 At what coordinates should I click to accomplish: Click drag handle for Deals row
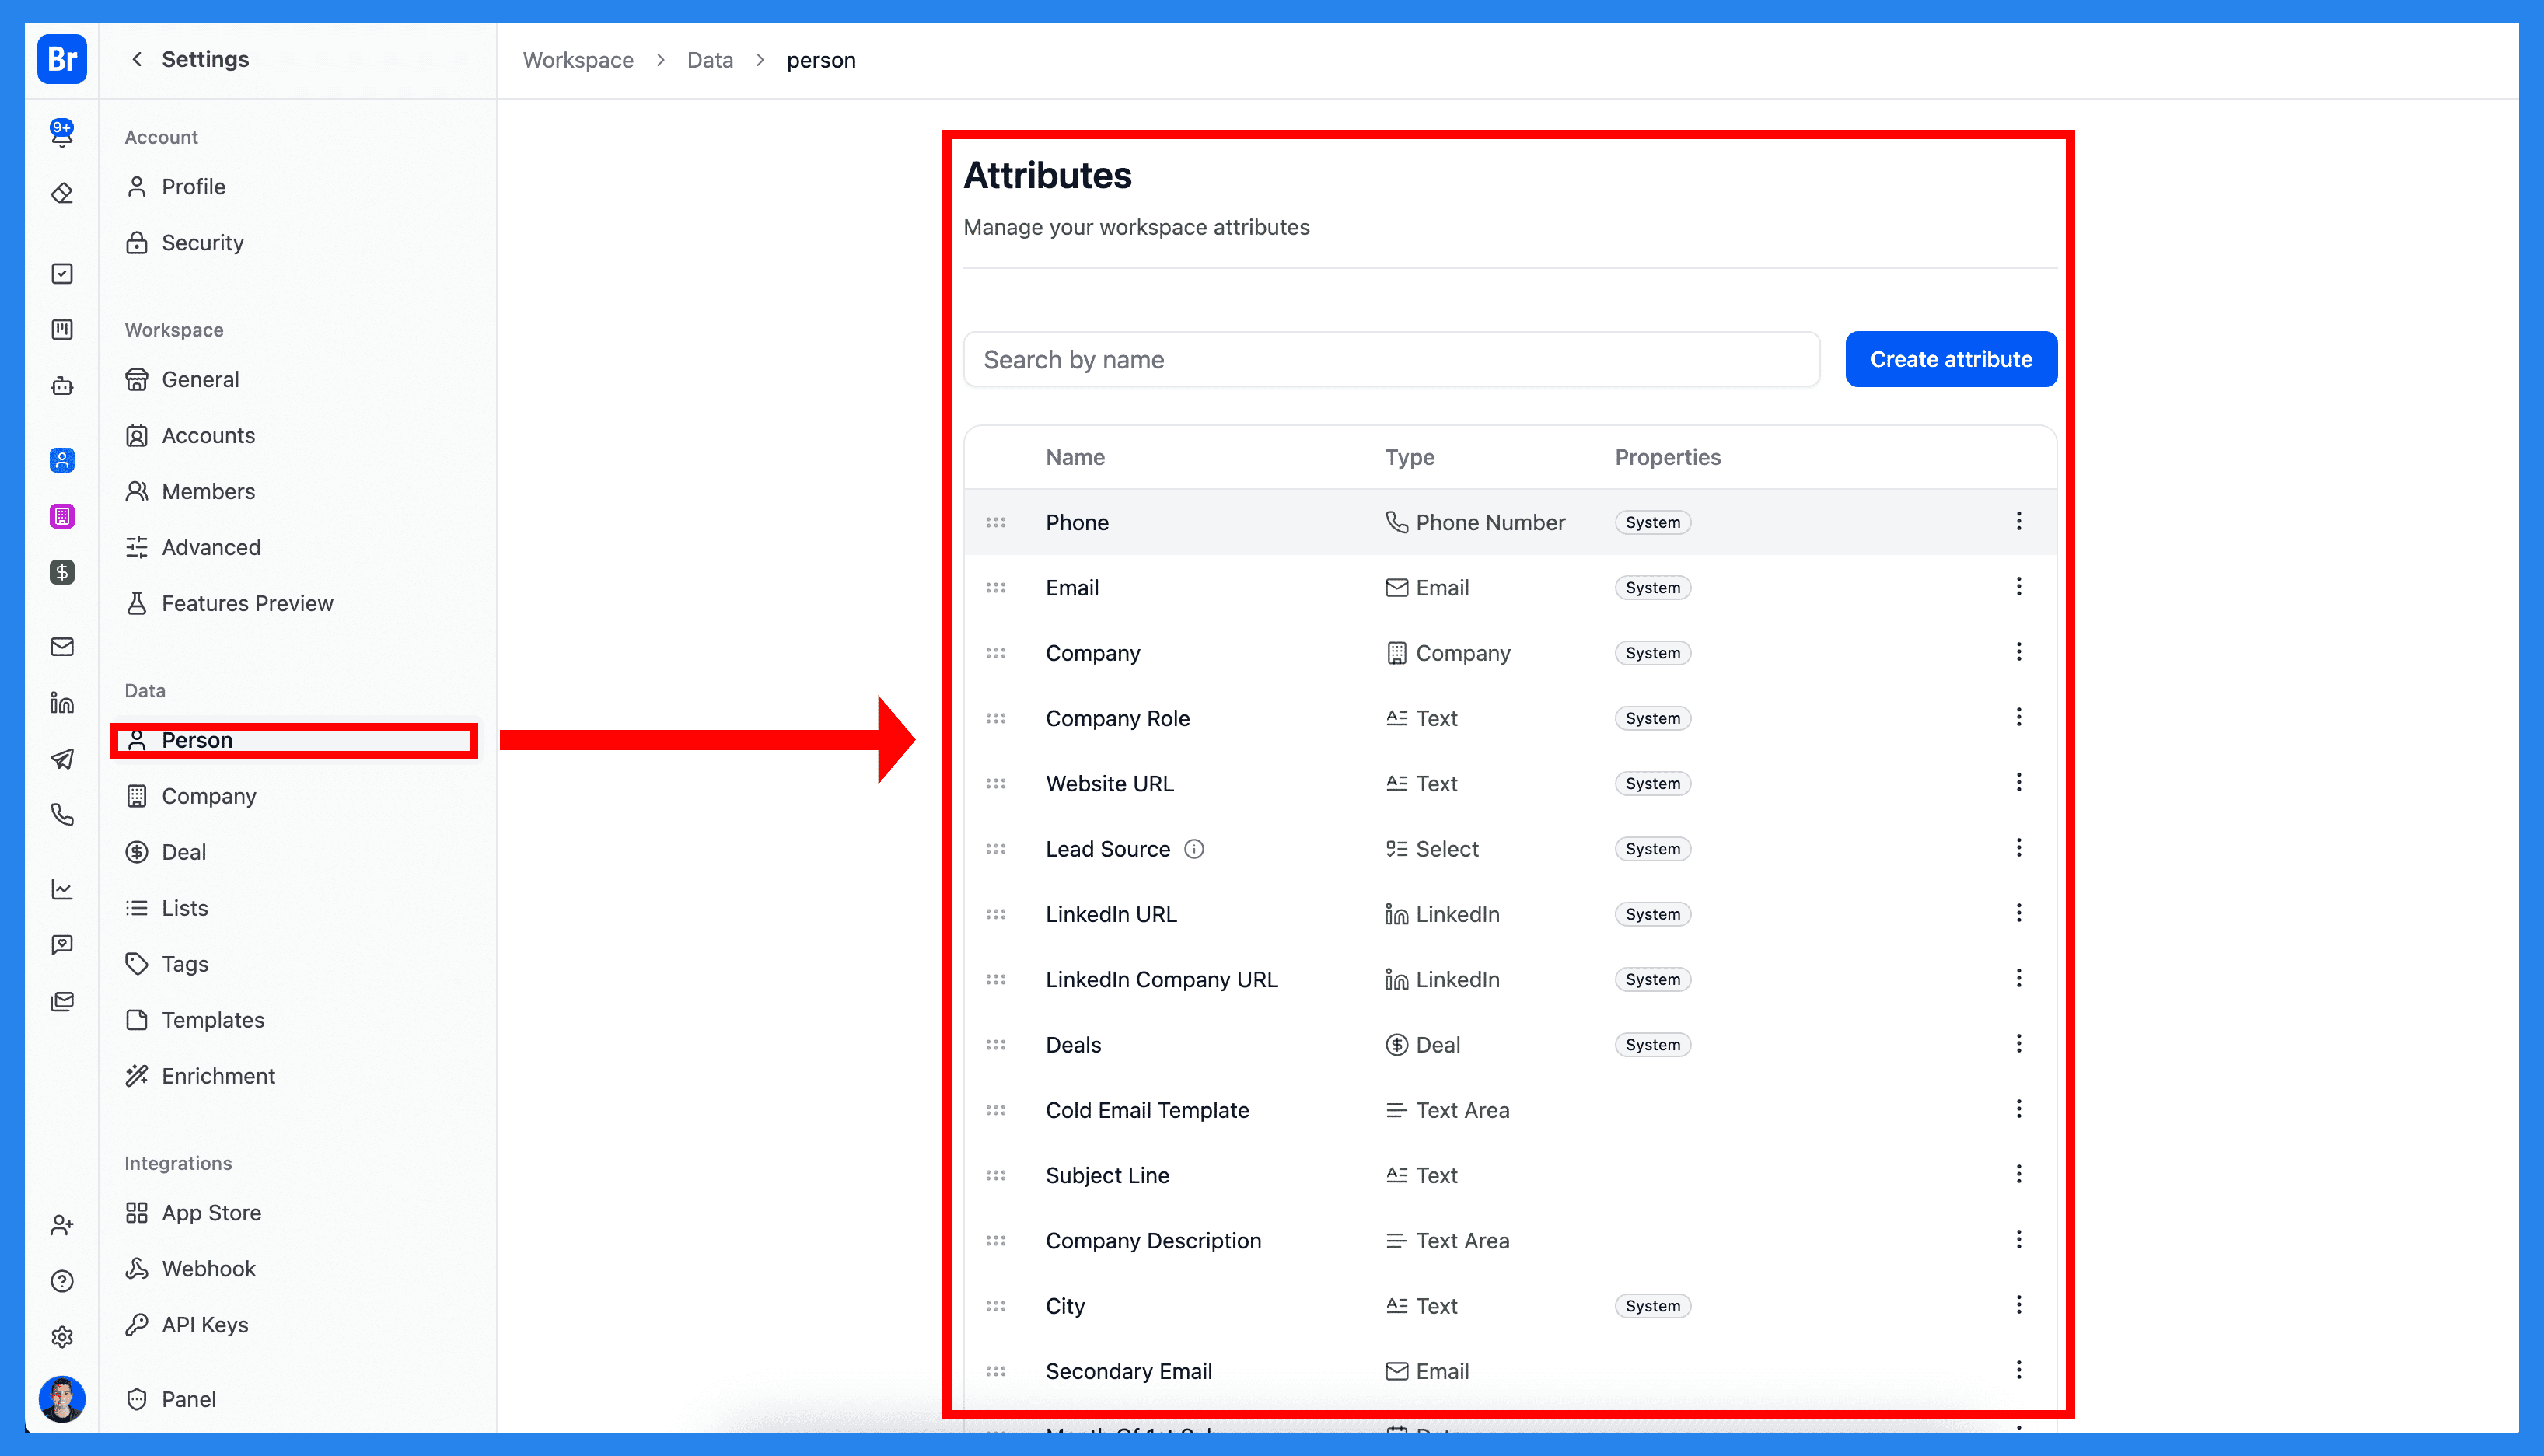[x=996, y=1045]
